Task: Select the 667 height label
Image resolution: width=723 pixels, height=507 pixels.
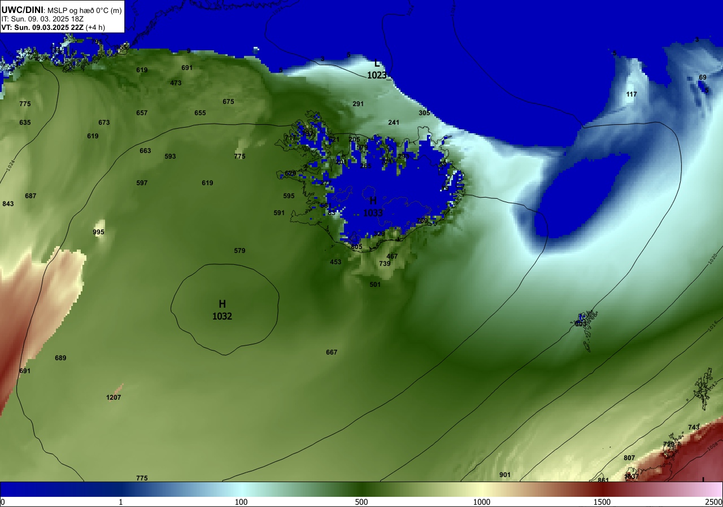Action: [332, 352]
